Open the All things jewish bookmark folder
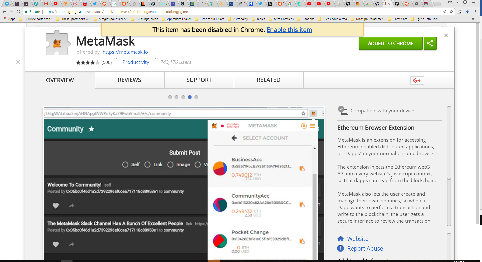This screenshot has height=262, width=482. pos(145,19)
